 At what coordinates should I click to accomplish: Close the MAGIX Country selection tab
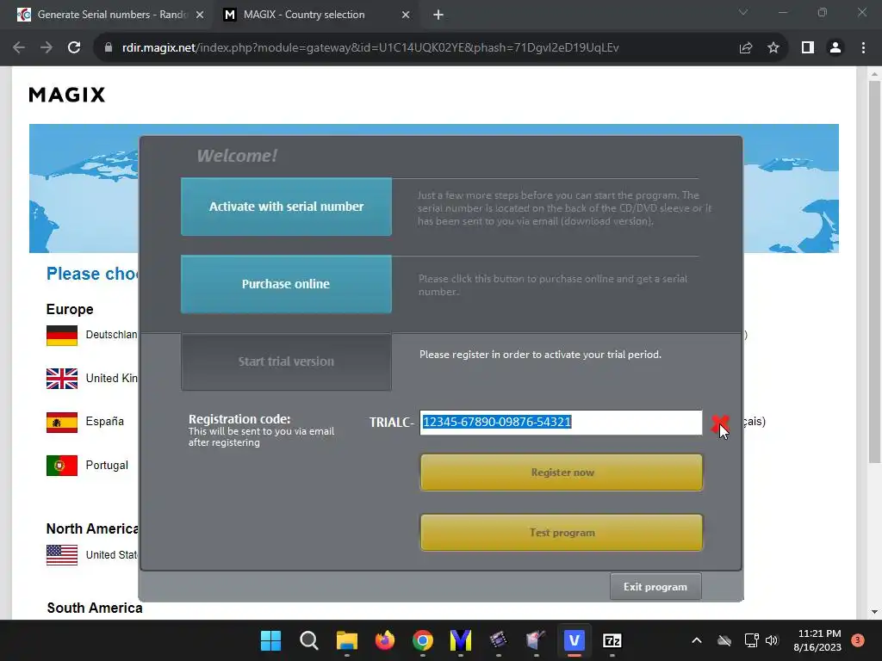[406, 15]
